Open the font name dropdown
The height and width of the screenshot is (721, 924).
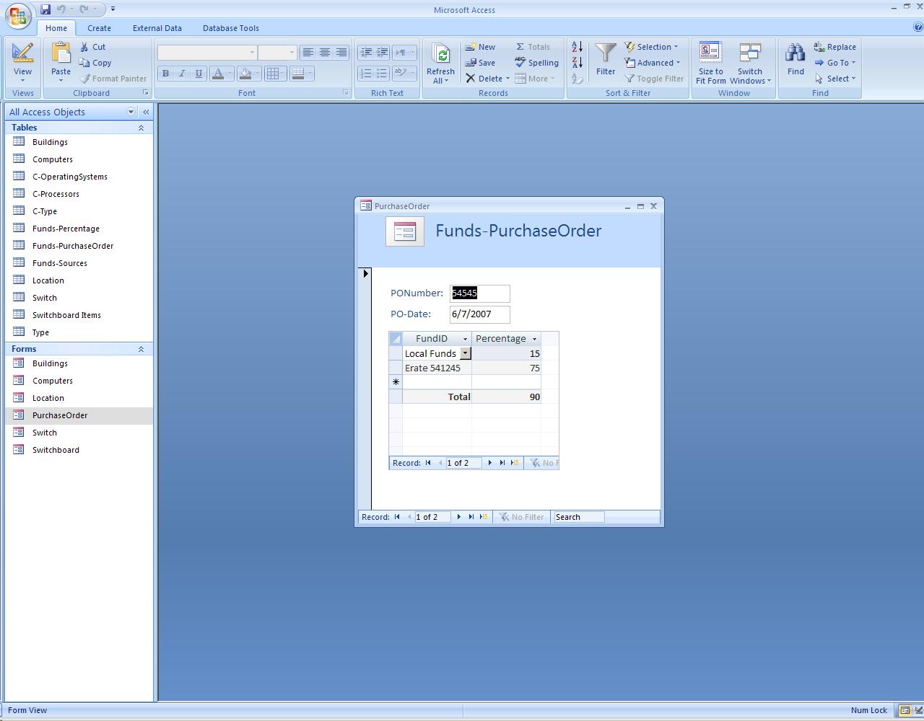pyautogui.click(x=252, y=53)
